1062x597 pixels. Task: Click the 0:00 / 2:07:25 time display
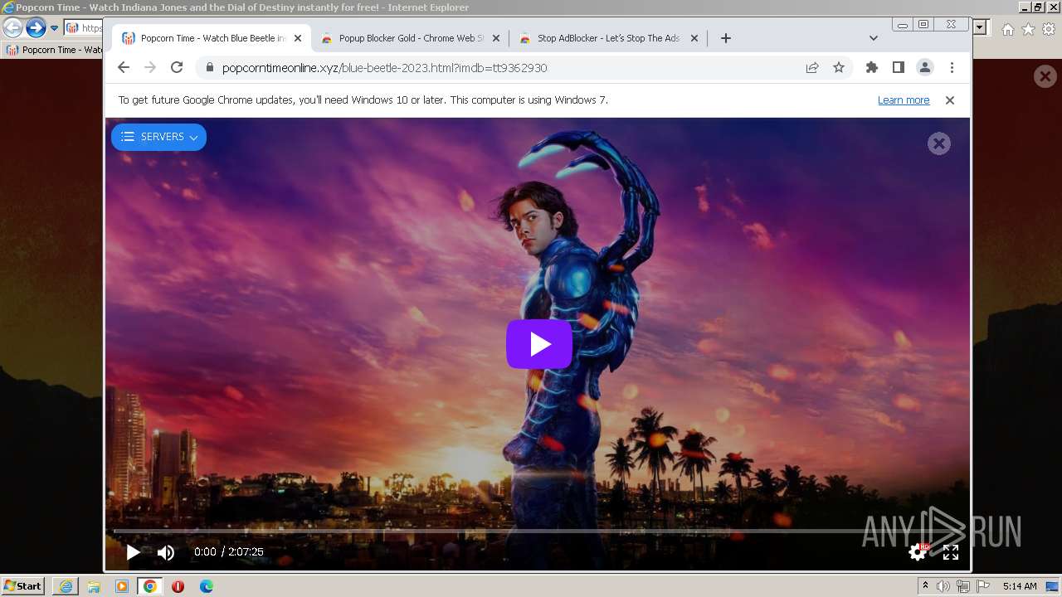(x=229, y=552)
